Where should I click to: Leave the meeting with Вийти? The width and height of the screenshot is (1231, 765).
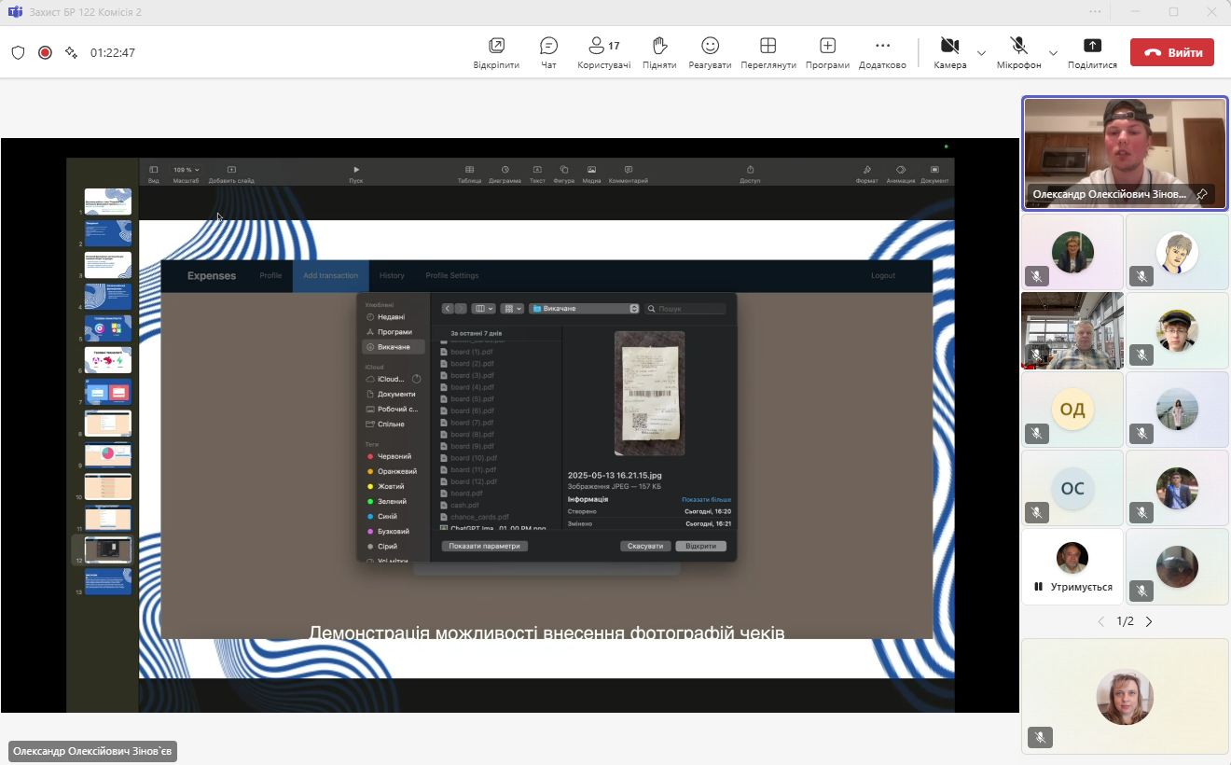[1171, 52]
